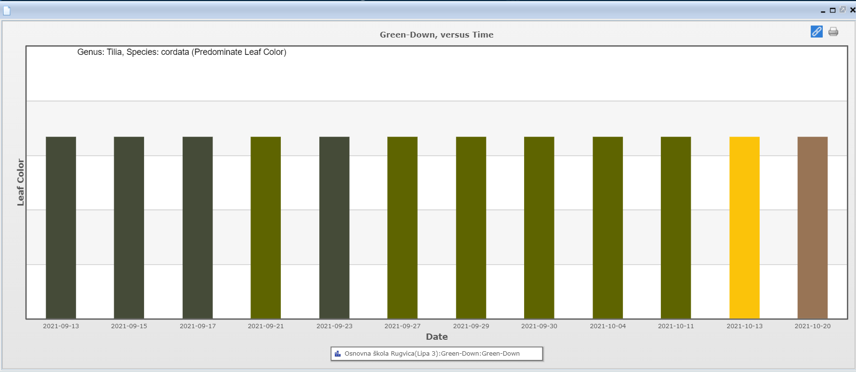Minimize the chart window
856x372 pixels.
823,11
